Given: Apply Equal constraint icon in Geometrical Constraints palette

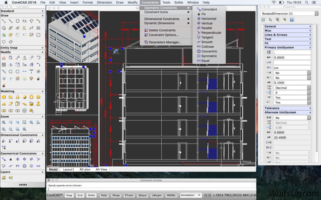Looking at the screenshot, I should pyautogui.click(x=38, y=166).
